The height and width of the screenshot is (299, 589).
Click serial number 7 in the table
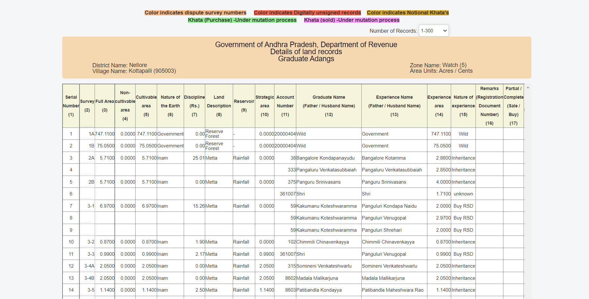point(71,206)
